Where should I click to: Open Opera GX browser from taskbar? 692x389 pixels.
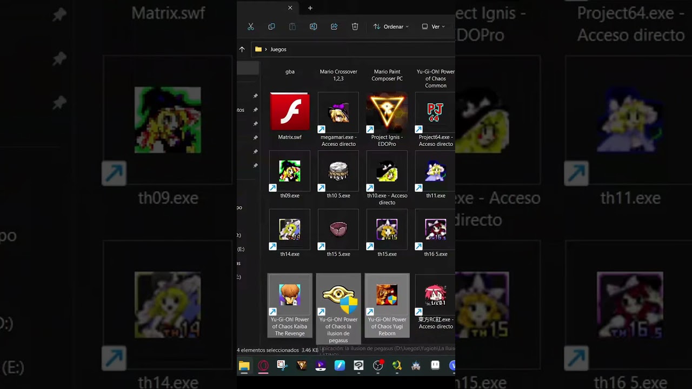click(x=263, y=366)
